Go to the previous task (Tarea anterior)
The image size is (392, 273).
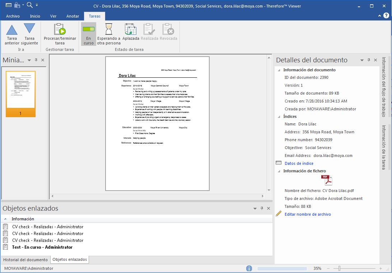12,34
